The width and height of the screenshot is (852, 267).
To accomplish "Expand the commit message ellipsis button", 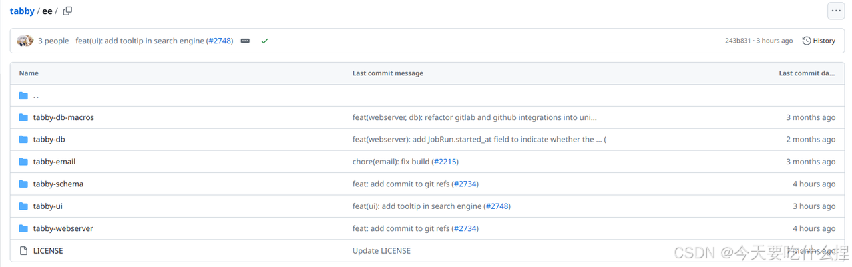I will click(245, 41).
